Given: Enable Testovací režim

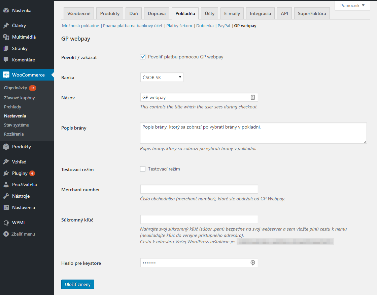Looking at the screenshot, I should point(143,169).
